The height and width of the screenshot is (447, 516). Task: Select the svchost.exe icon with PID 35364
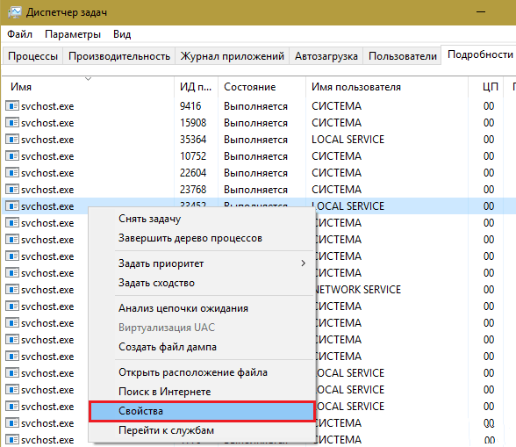tap(12, 140)
